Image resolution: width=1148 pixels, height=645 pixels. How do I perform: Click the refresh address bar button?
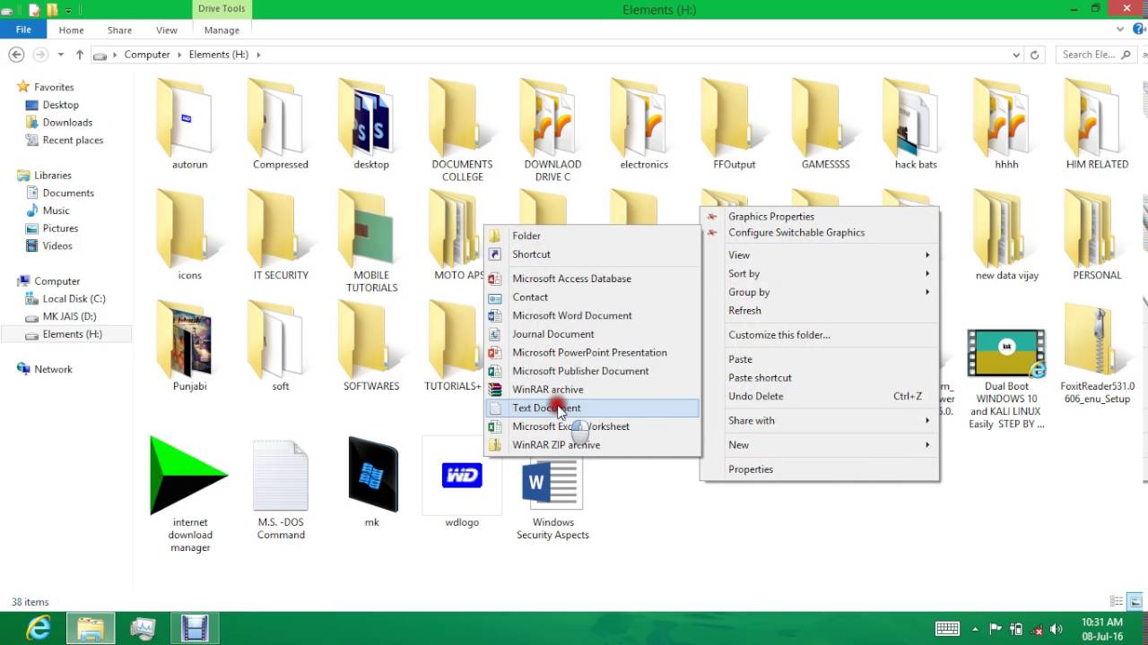[x=1034, y=55]
